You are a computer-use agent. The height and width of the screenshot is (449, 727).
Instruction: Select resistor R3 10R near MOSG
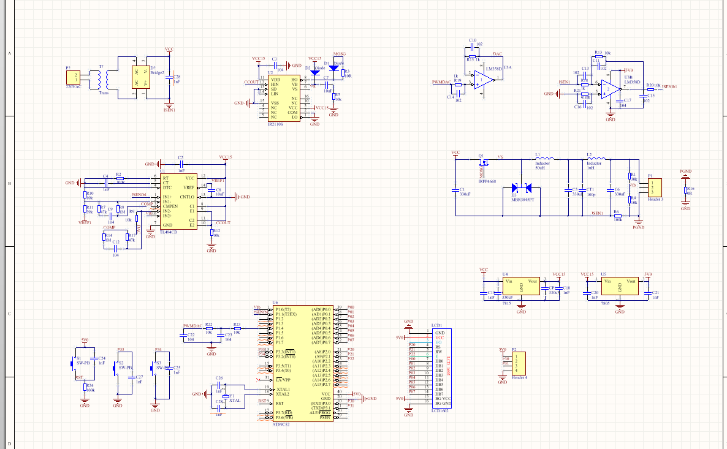tap(343, 73)
